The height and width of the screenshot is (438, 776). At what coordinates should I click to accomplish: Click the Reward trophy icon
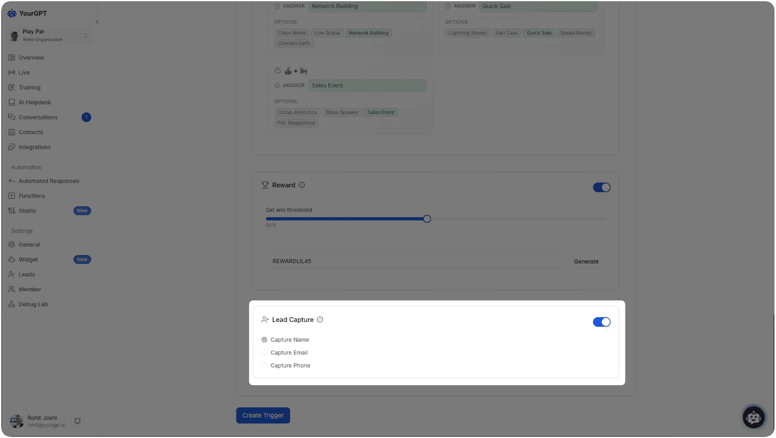click(265, 185)
